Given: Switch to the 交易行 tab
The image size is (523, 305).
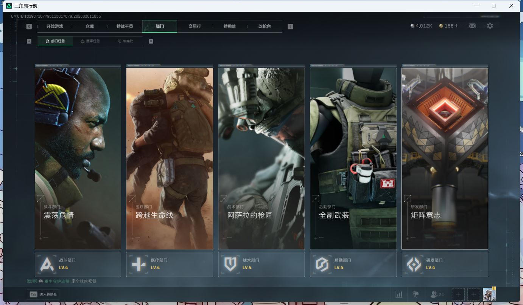Looking at the screenshot, I should (x=195, y=26).
